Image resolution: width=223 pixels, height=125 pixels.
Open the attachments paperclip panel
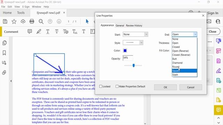pyautogui.click(x=4, y=73)
